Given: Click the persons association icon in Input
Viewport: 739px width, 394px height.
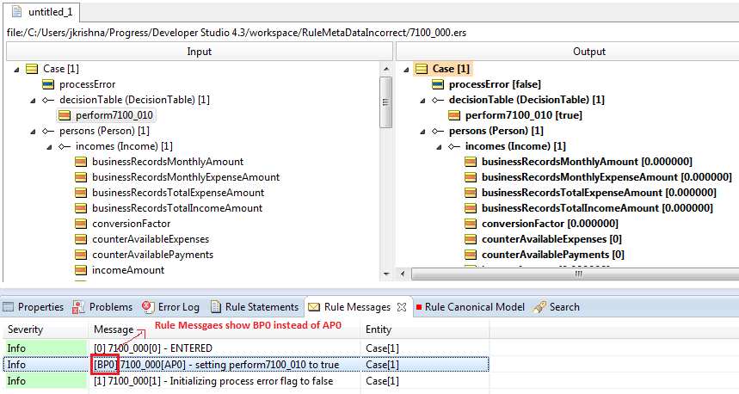Looking at the screenshot, I should (47, 131).
